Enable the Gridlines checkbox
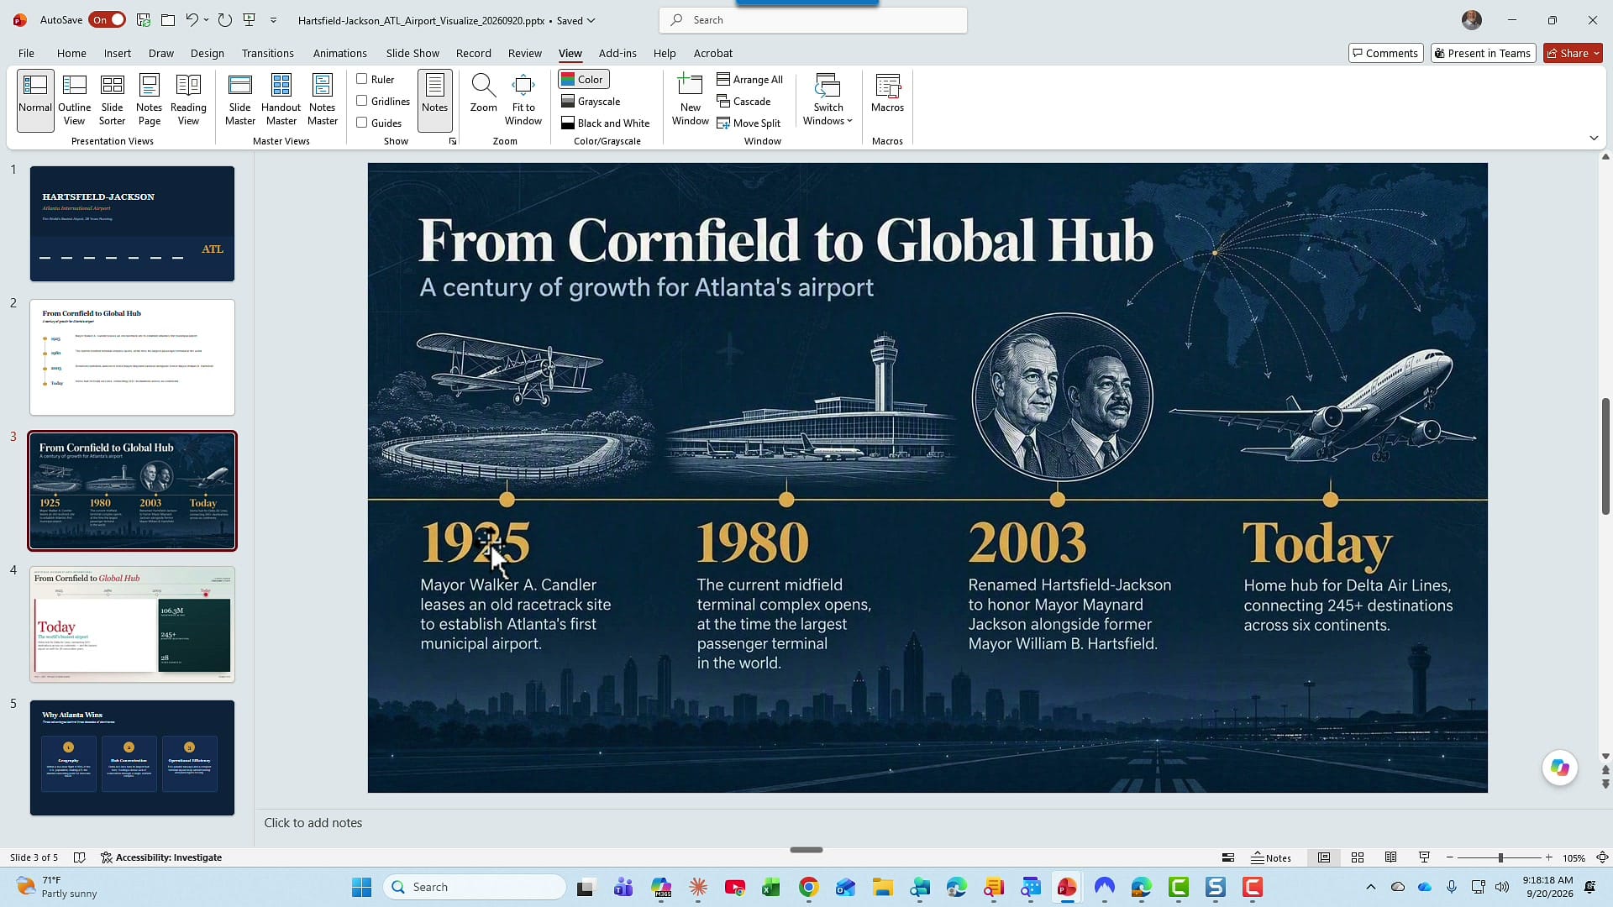This screenshot has height=907, width=1613. click(362, 101)
